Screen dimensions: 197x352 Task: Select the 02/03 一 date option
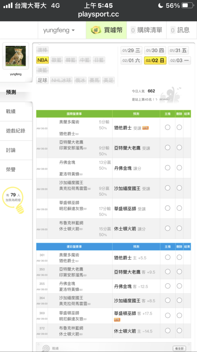pos(179,61)
